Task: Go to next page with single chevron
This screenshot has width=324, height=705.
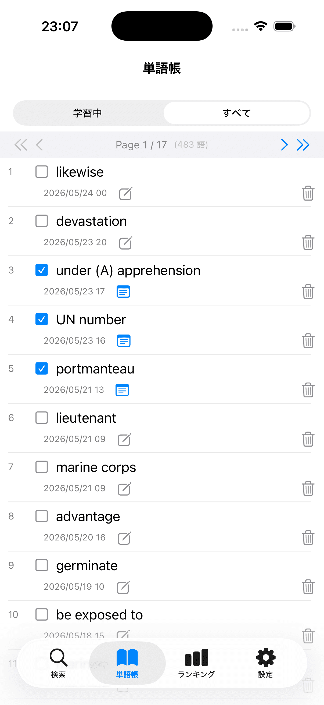Action: pos(284,145)
